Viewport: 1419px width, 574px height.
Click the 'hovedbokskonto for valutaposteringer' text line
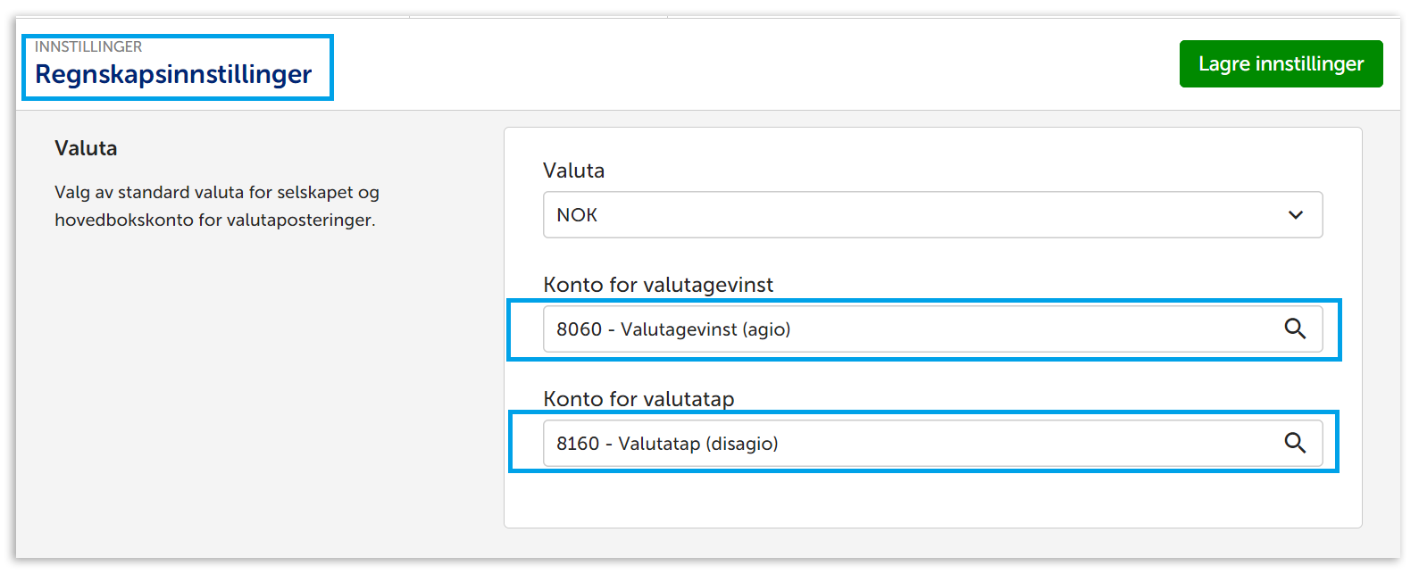(214, 220)
